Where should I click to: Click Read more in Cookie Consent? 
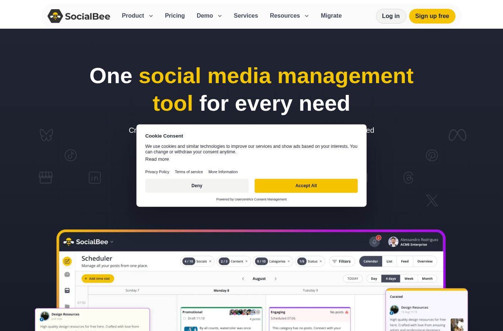pyautogui.click(x=157, y=159)
